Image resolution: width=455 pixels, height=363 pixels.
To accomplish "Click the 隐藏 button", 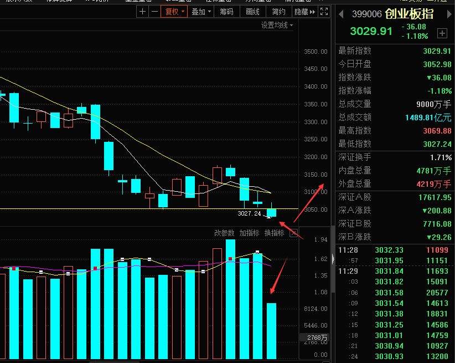I will (304, 12).
